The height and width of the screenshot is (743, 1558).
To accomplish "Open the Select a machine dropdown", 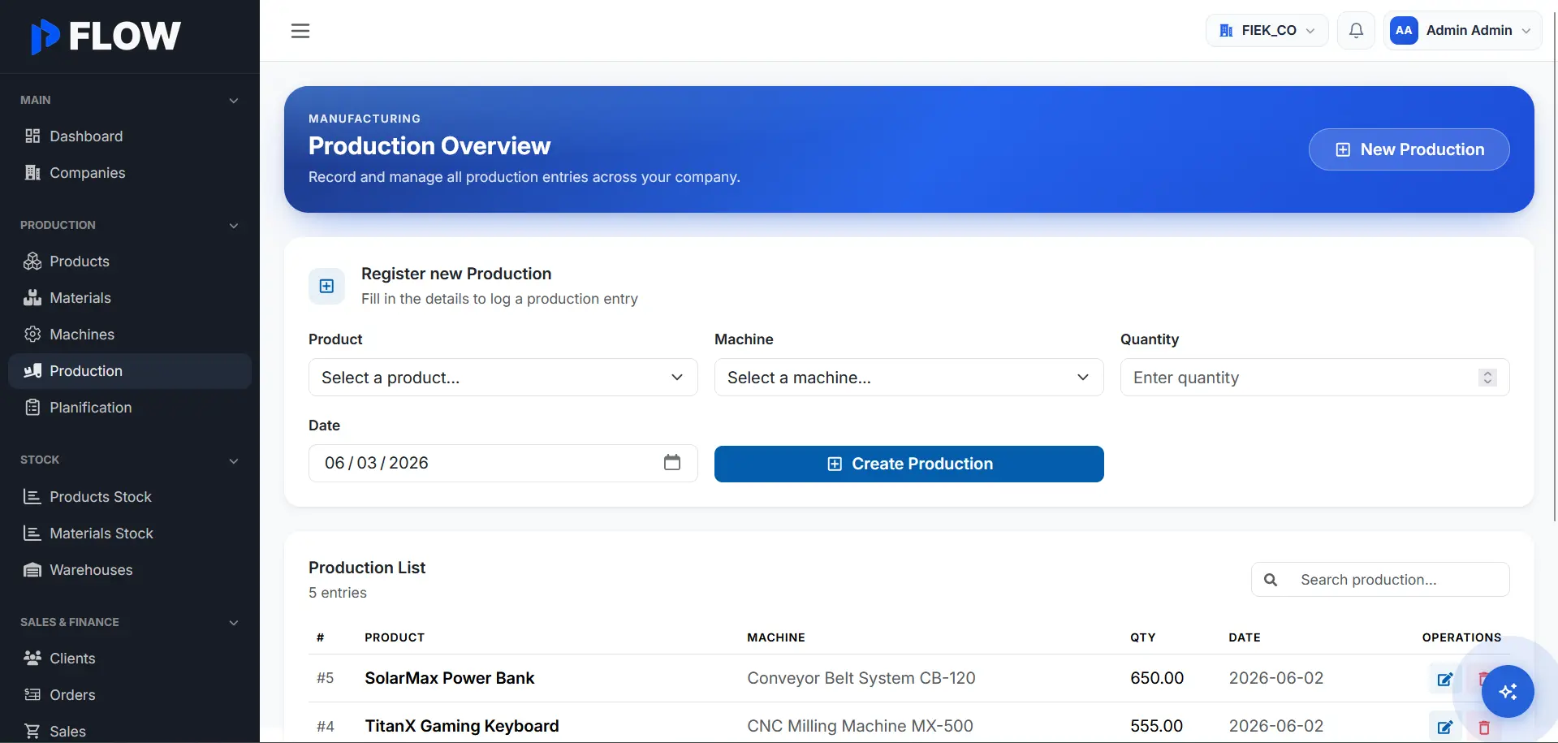I will [908, 377].
